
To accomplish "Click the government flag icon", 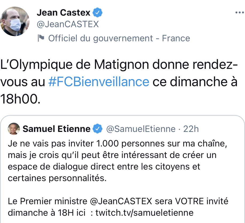I will click(41, 38).
